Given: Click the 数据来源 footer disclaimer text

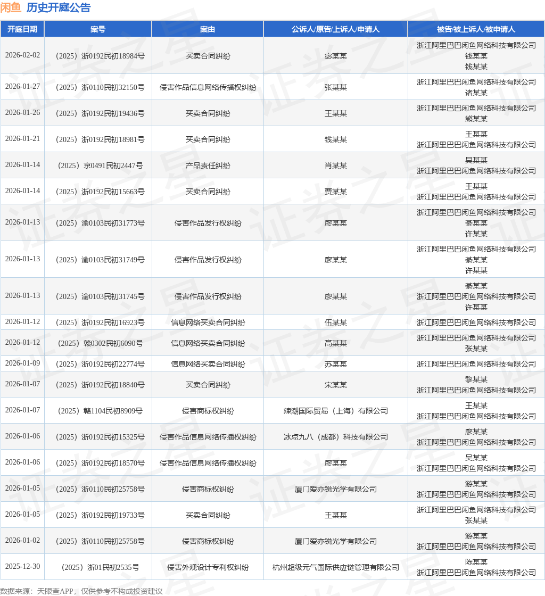Looking at the screenshot, I should [81, 591].
